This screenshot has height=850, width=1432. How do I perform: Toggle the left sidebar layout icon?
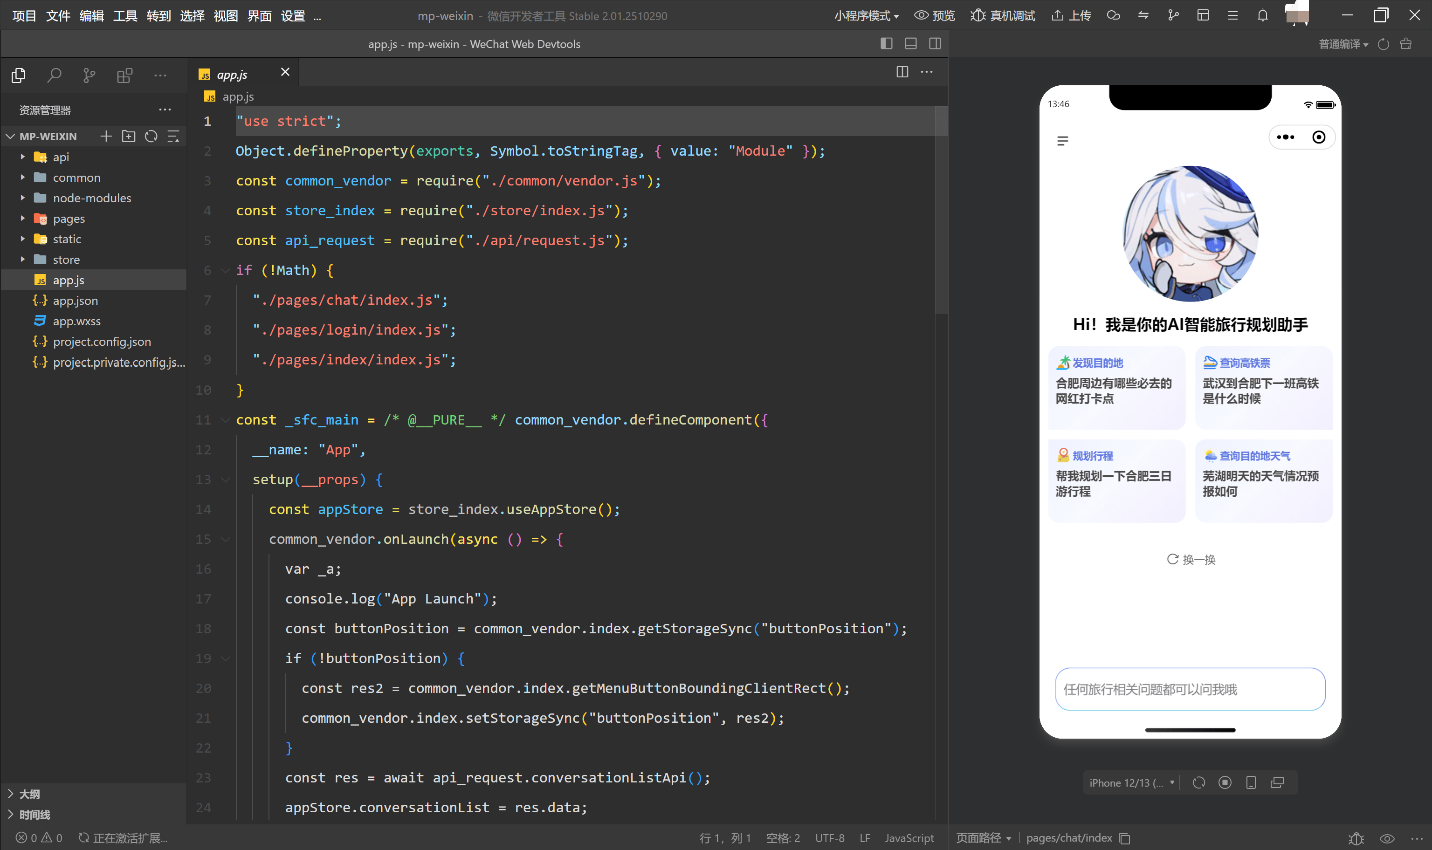coord(886,43)
